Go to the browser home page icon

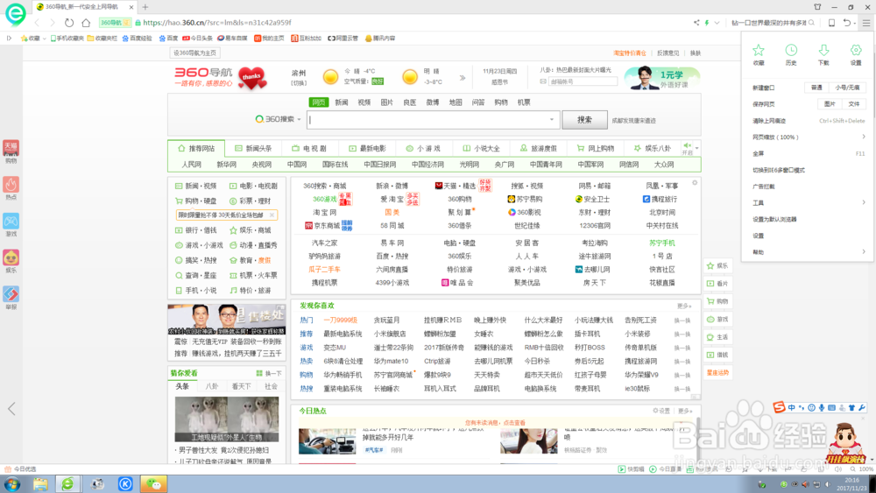86,23
